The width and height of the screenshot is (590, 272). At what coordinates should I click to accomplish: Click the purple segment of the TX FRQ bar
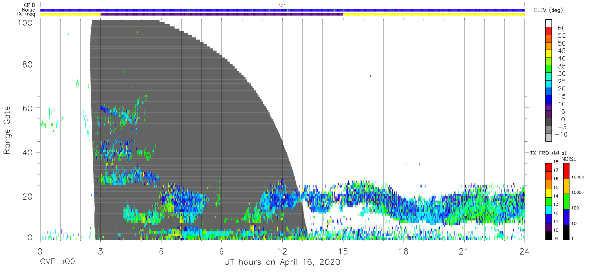tap(549, 227)
